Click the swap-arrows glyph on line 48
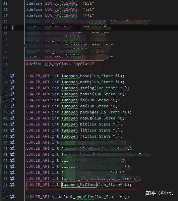Screen dimensions: 178x201 coord(12,166)
